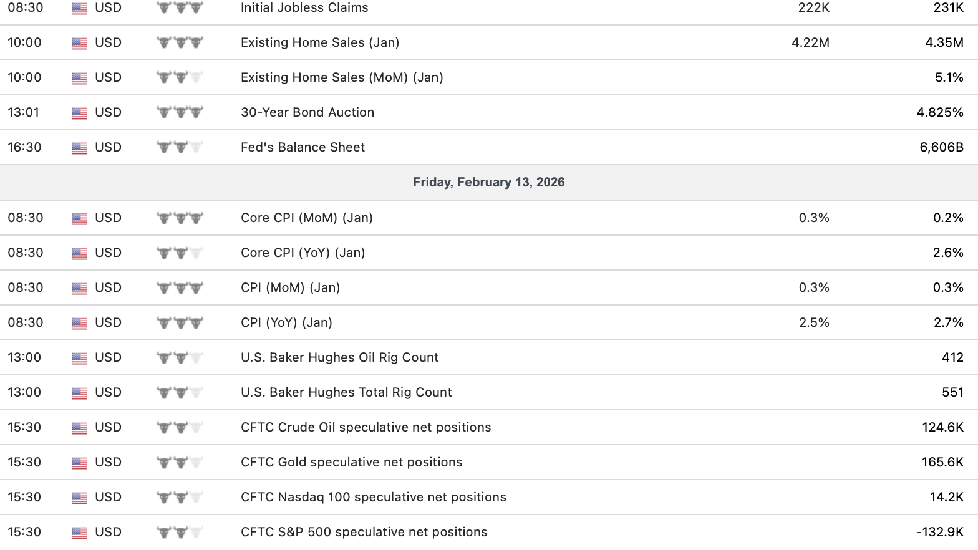Select the Friday, February 13, 2026 date header
Image resolution: width=978 pixels, height=550 pixels.
[488, 182]
